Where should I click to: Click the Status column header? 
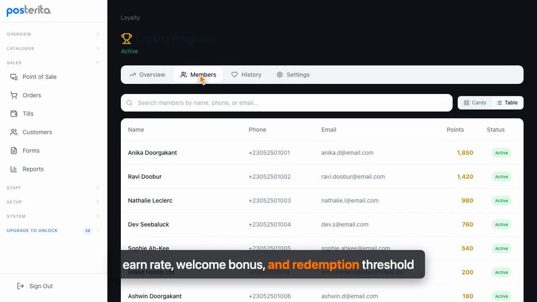click(x=496, y=130)
